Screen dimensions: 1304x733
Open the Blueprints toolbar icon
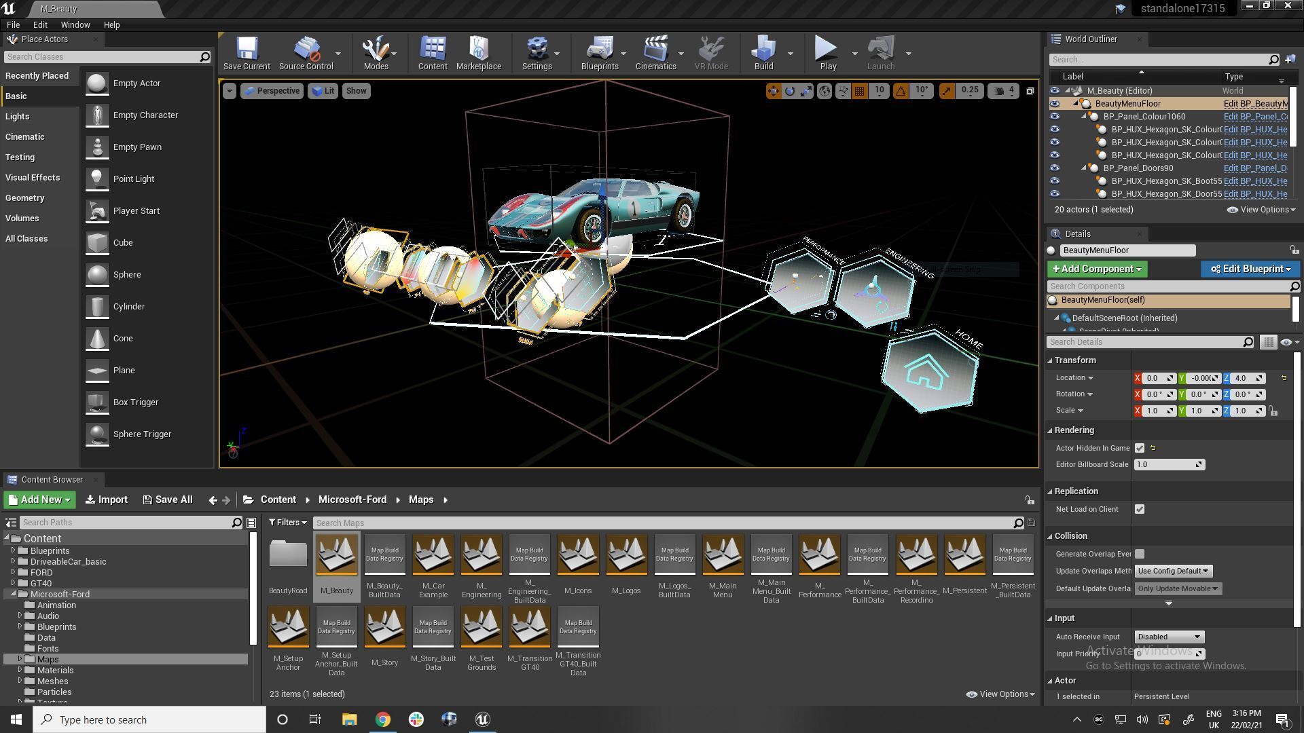click(x=600, y=53)
